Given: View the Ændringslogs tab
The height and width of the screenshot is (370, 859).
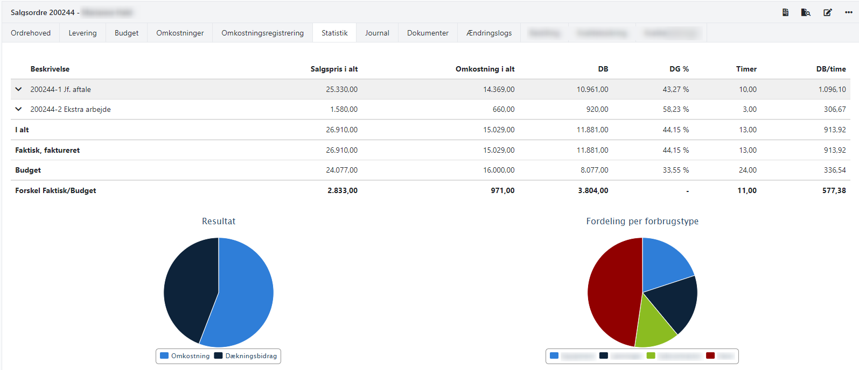Looking at the screenshot, I should click(489, 33).
